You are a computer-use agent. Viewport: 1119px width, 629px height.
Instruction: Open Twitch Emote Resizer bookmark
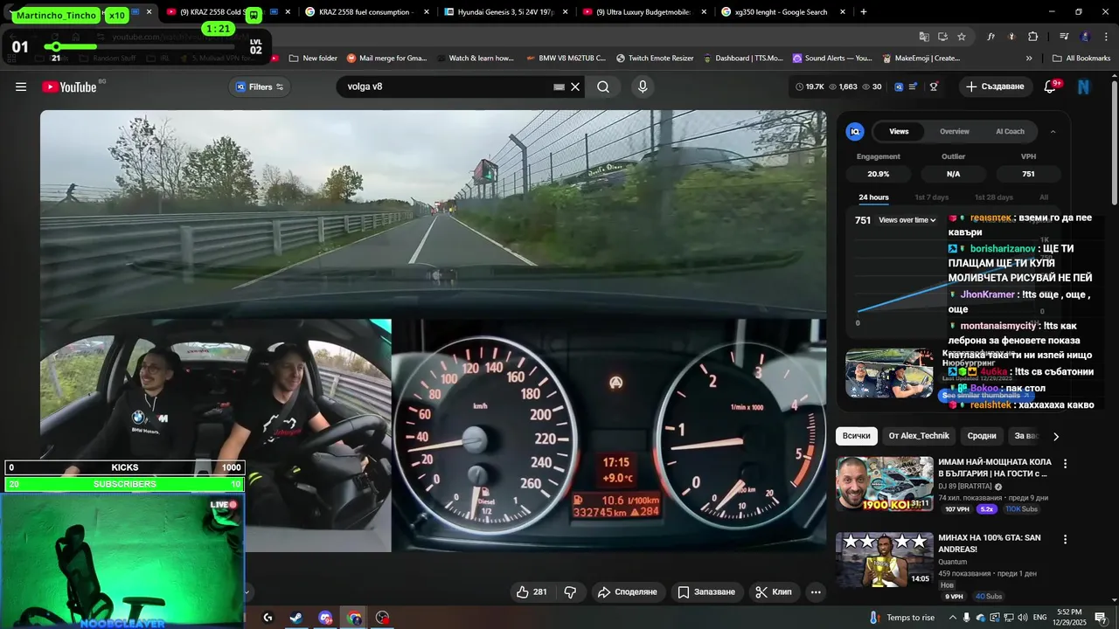click(x=655, y=59)
